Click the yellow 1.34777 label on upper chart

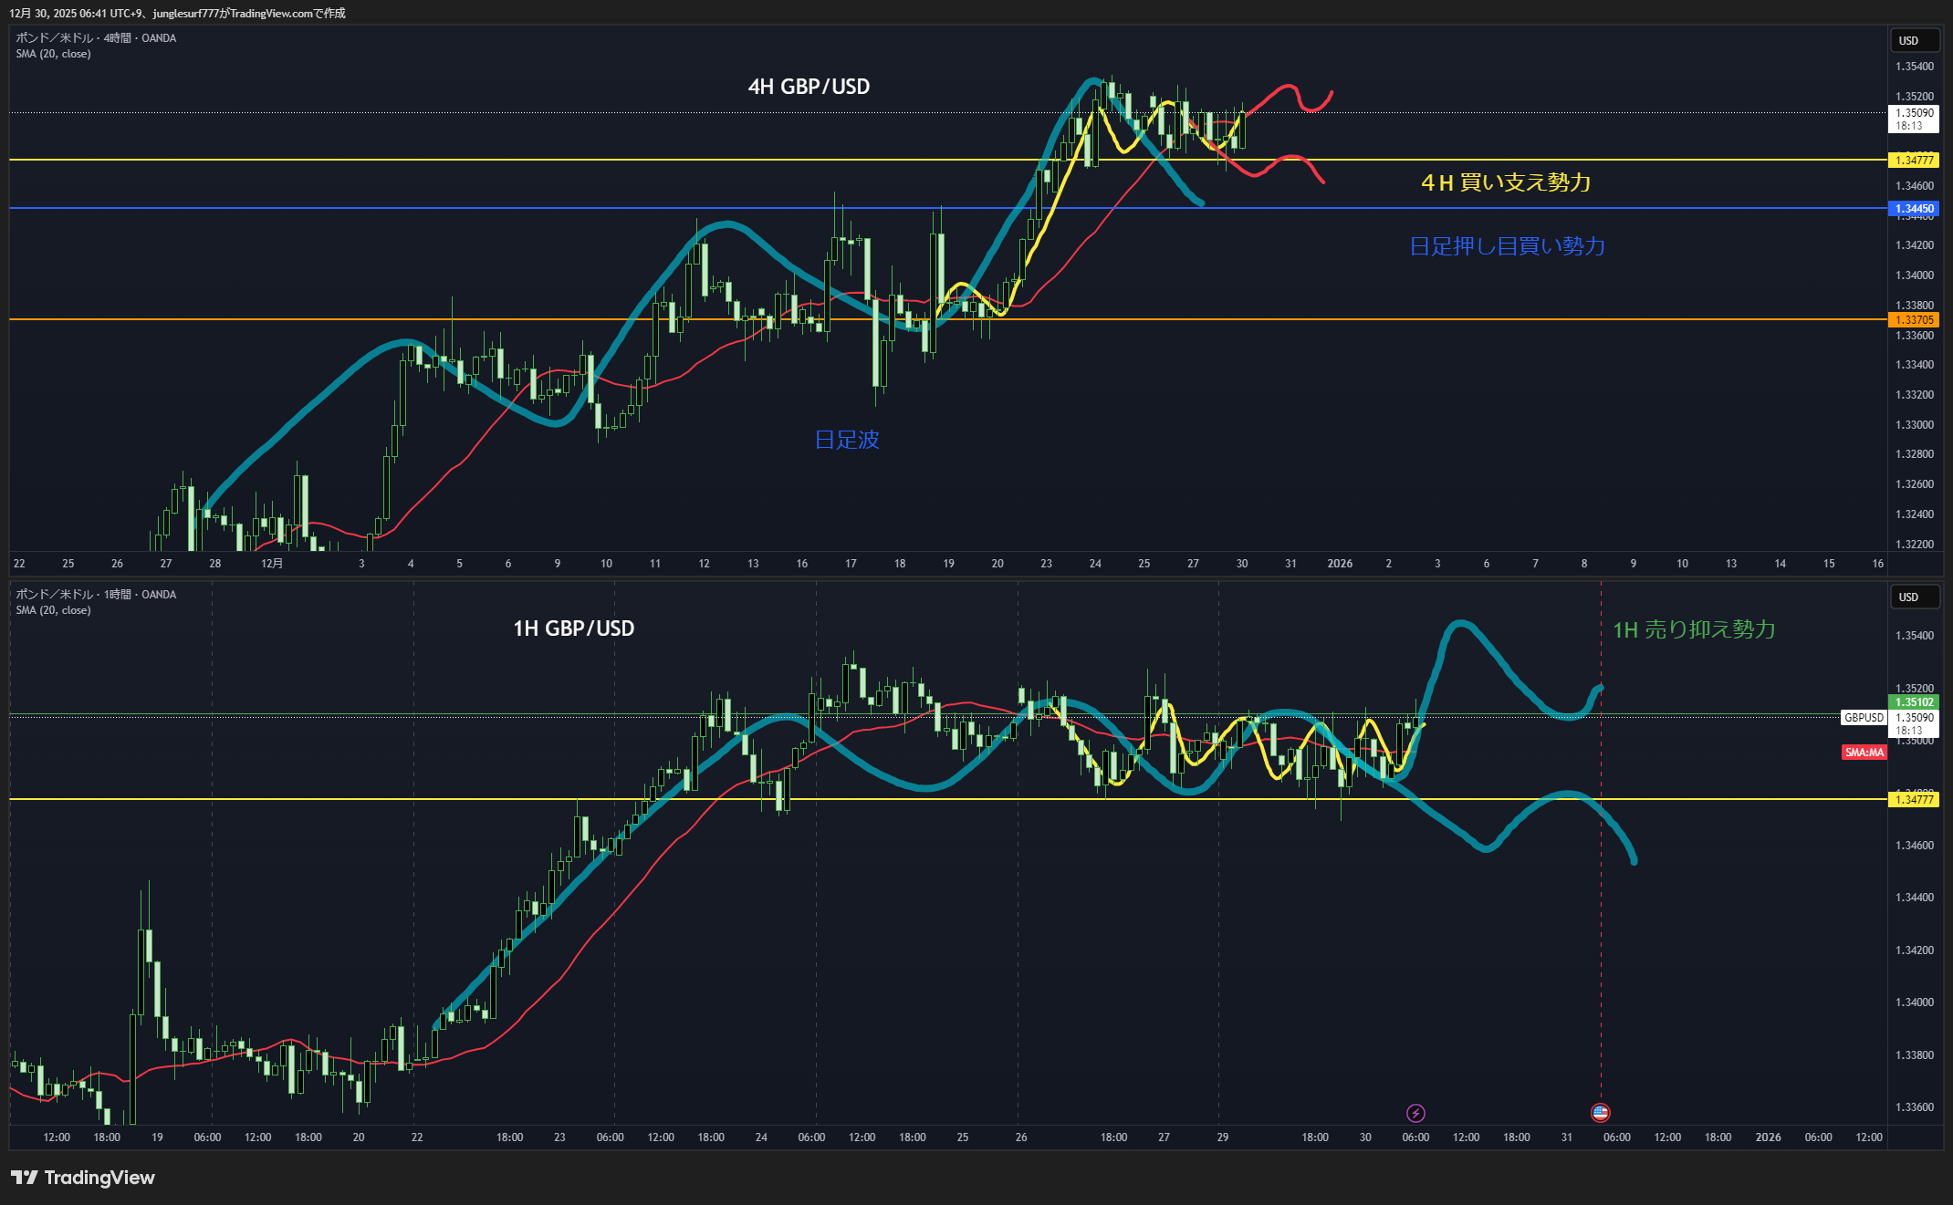tap(1914, 161)
